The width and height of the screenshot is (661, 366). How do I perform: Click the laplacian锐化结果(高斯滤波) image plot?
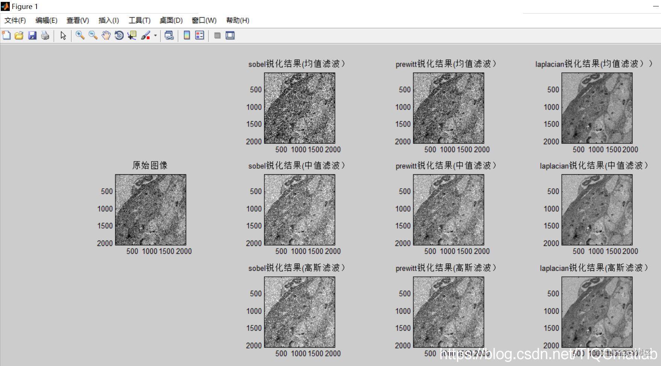(x=597, y=312)
